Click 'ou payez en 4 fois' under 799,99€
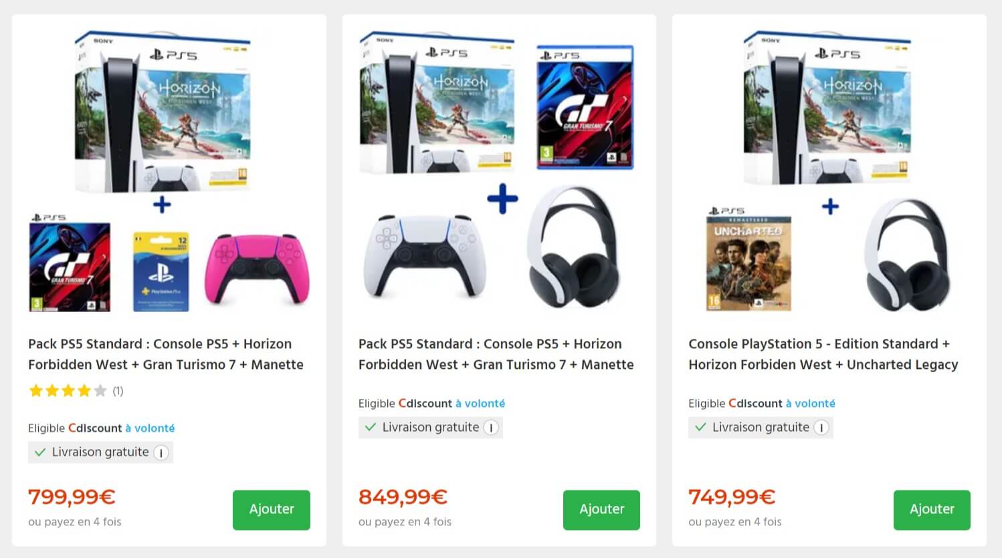Screen dimensions: 1002x558 pos(75,522)
